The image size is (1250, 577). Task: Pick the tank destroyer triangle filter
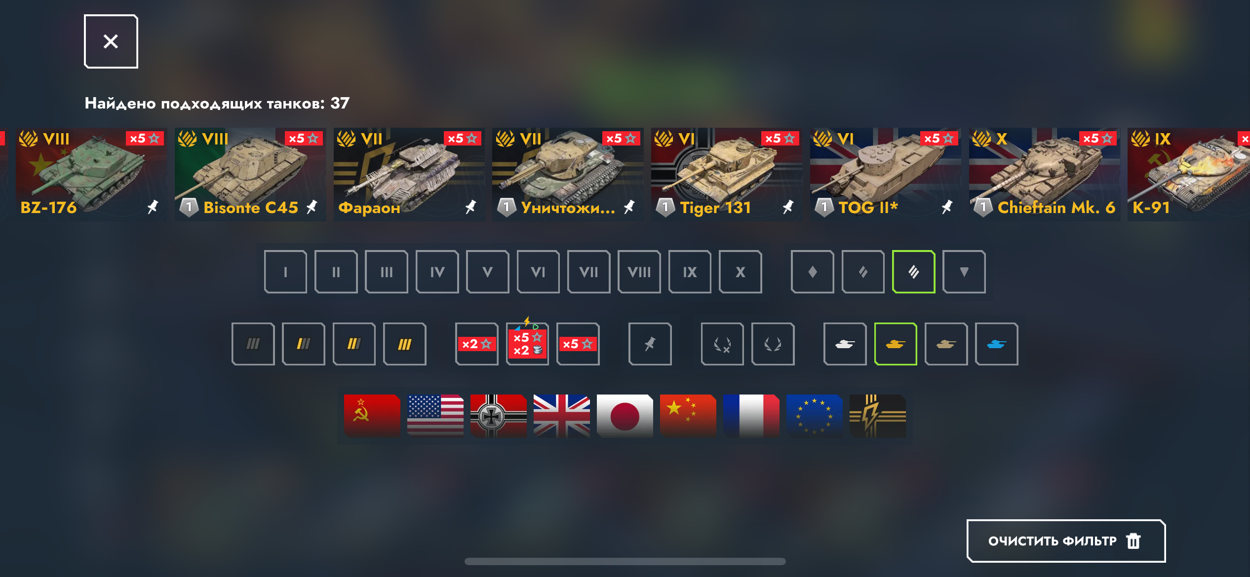coord(964,272)
